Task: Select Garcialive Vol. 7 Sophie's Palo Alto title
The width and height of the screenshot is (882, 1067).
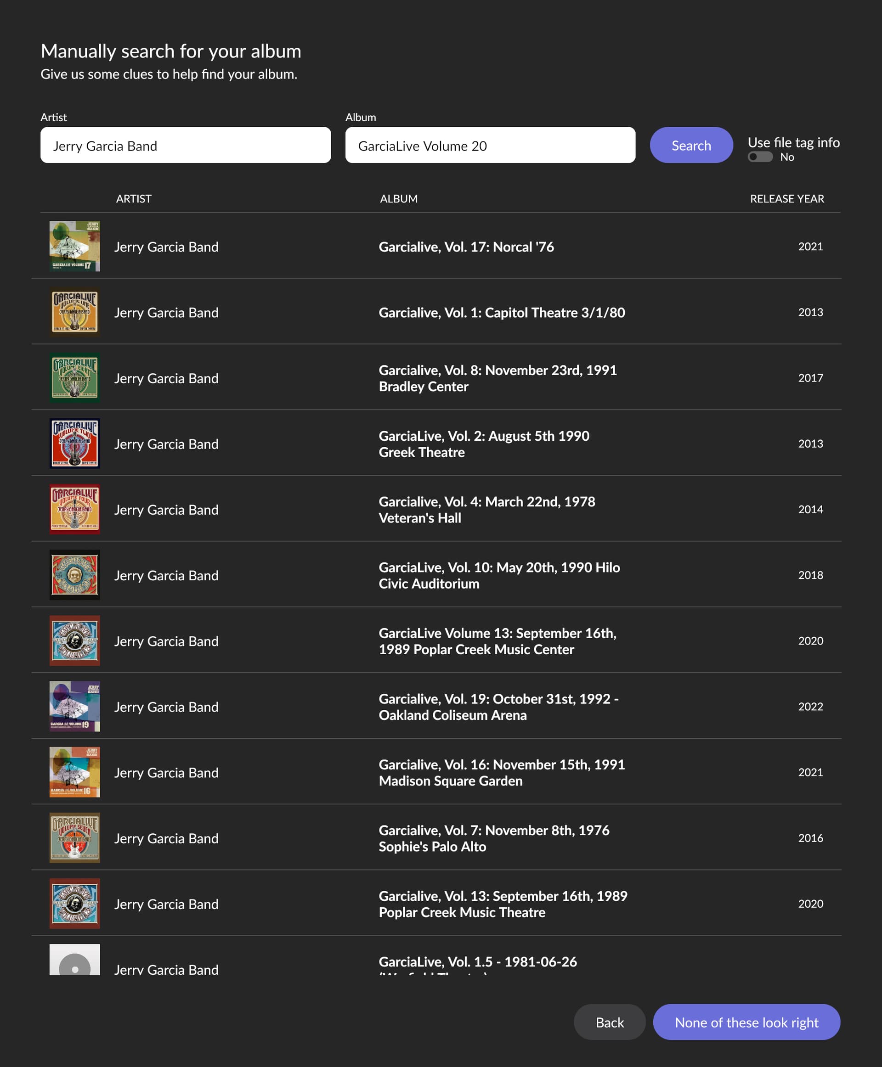Action: [493, 838]
